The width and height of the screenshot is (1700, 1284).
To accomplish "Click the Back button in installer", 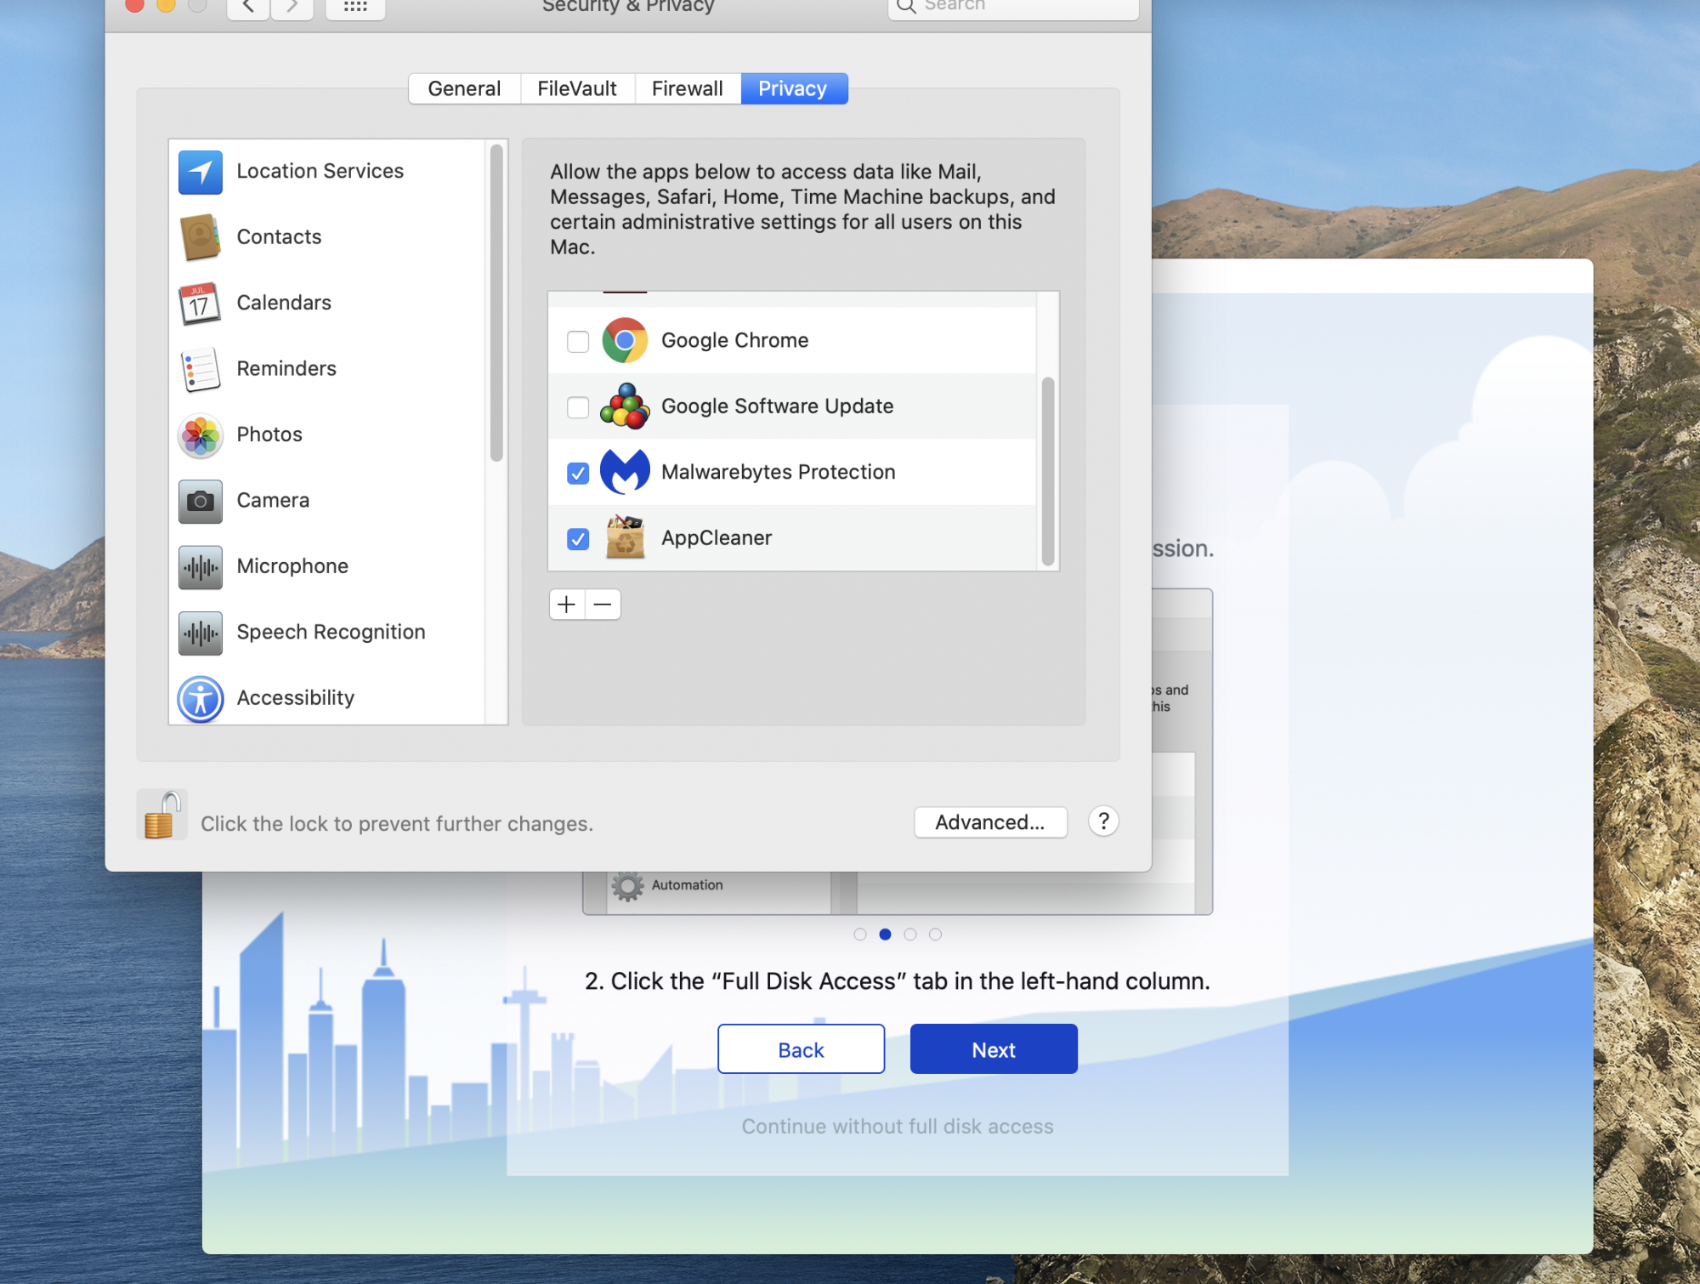I will point(801,1049).
